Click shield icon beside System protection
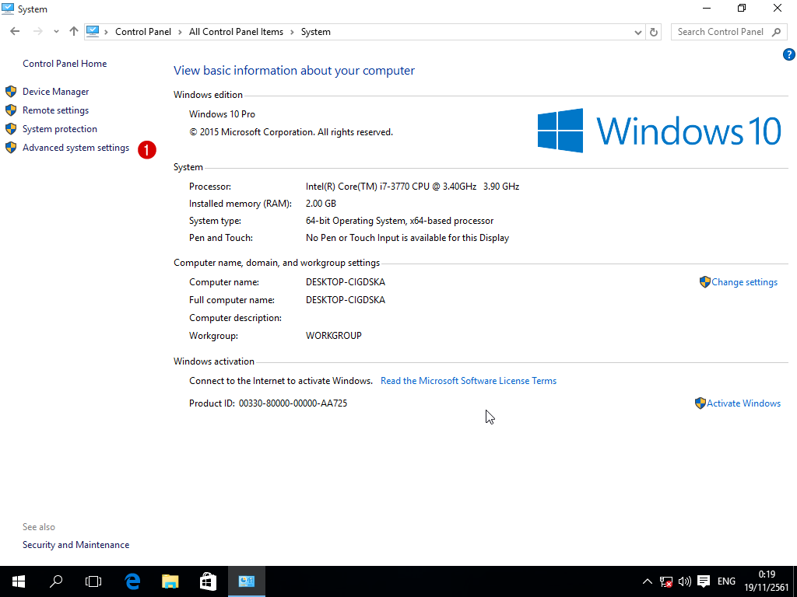797x597 pixels. pos(11,129)
